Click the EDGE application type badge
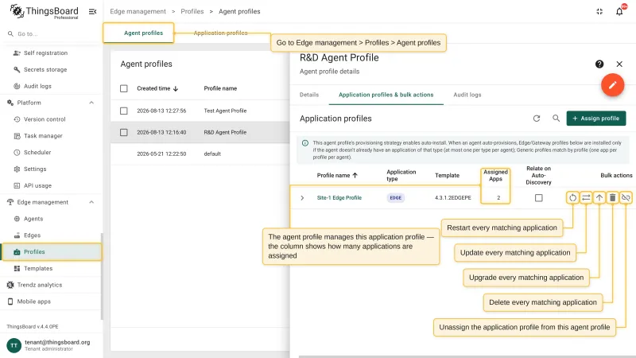The image size is (636, 358). pos(395,197)
